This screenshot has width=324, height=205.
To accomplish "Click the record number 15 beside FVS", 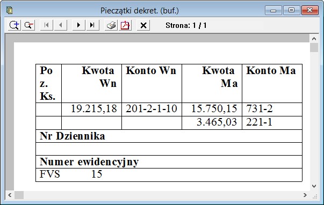I will click(x=97, y=174).
